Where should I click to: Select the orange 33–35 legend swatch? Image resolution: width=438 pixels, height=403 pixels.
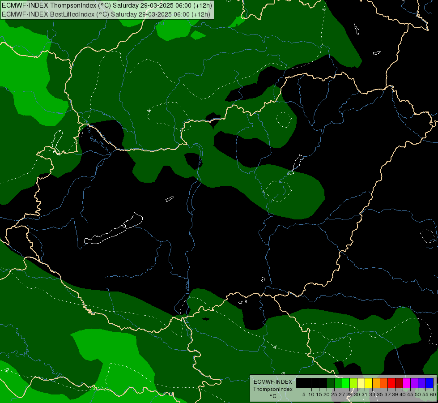(376, 383)
